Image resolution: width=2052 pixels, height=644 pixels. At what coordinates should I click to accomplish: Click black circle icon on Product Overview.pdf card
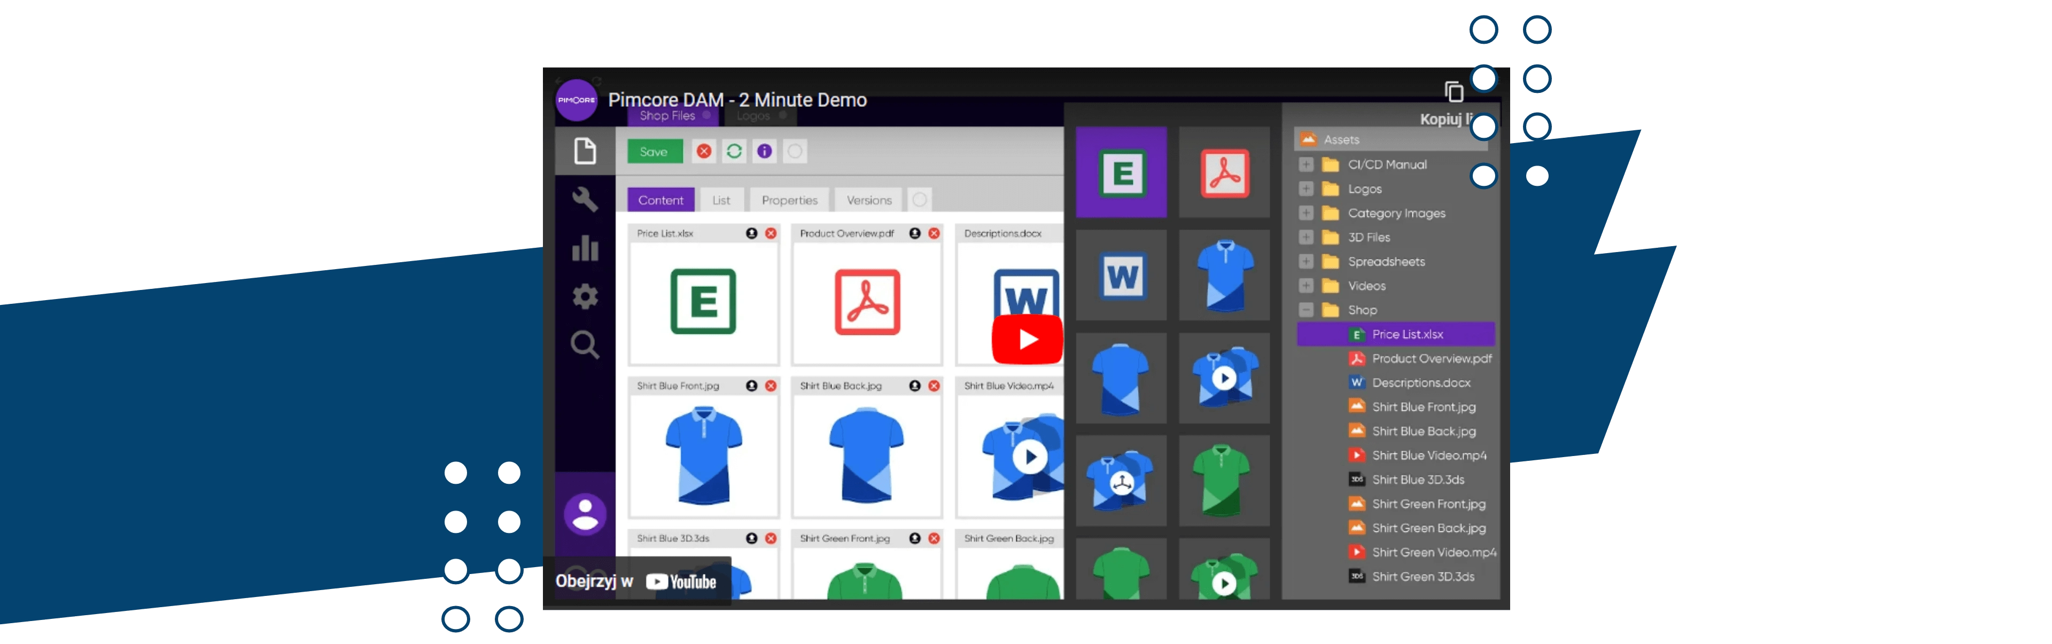coord(915,233)
